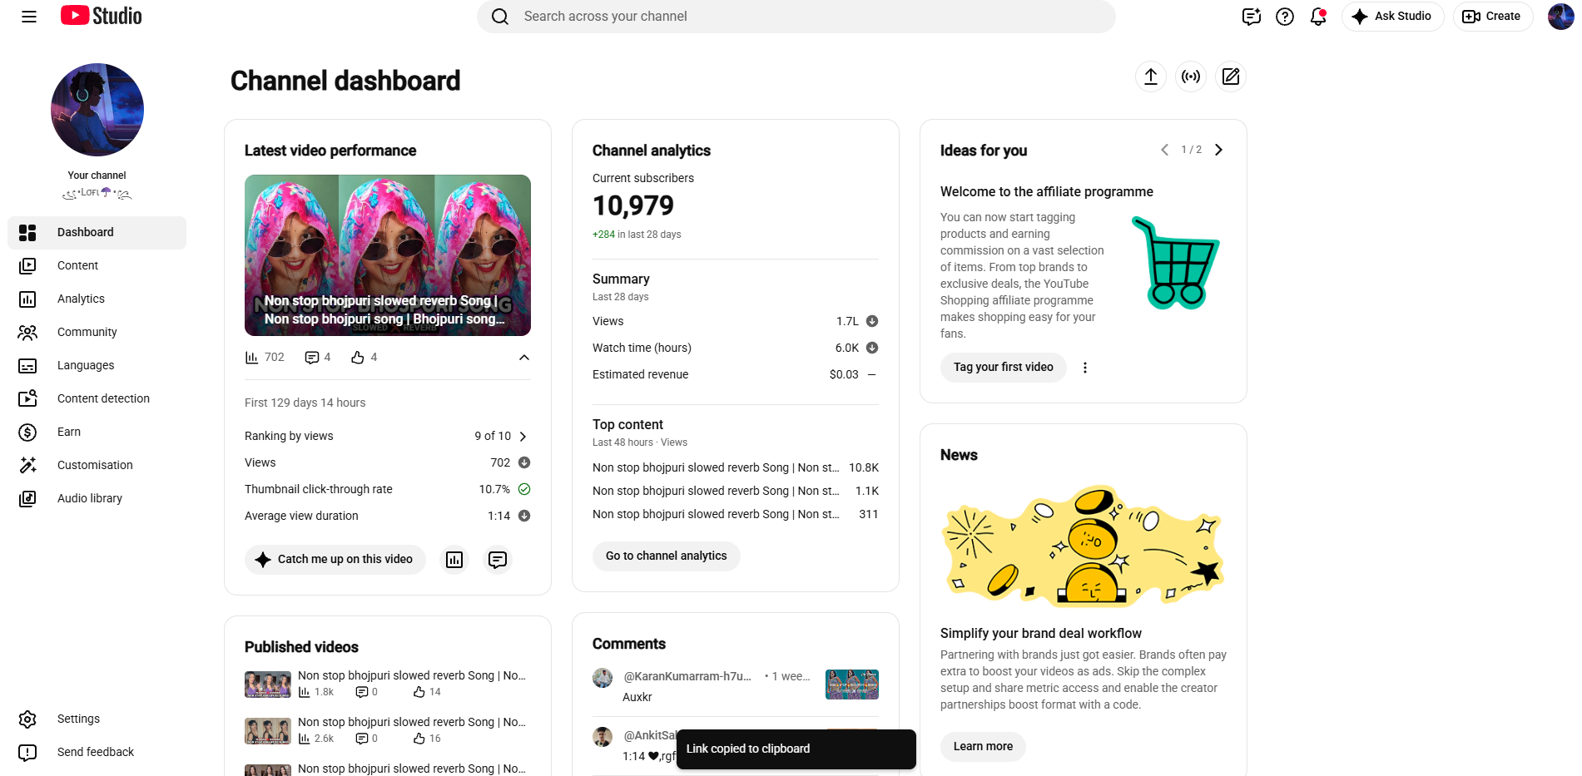Open Settings in the sidebar

[x=97, y=719]
